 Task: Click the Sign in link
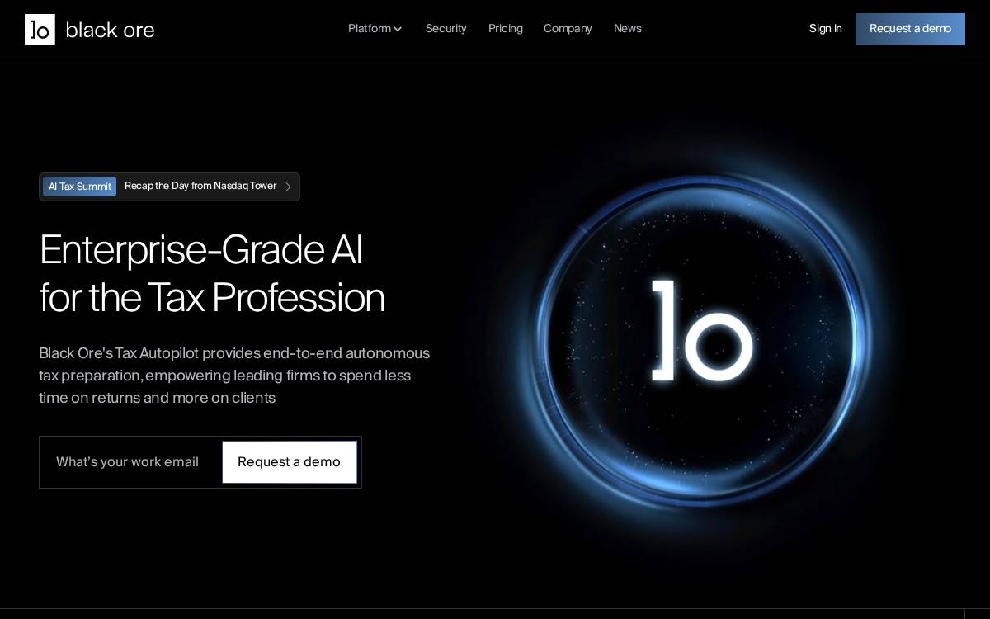(x=825, y=29)
